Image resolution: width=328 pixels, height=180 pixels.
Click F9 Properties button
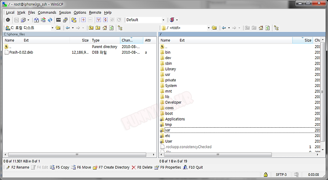pyautogui.click(x=168, y=167)
